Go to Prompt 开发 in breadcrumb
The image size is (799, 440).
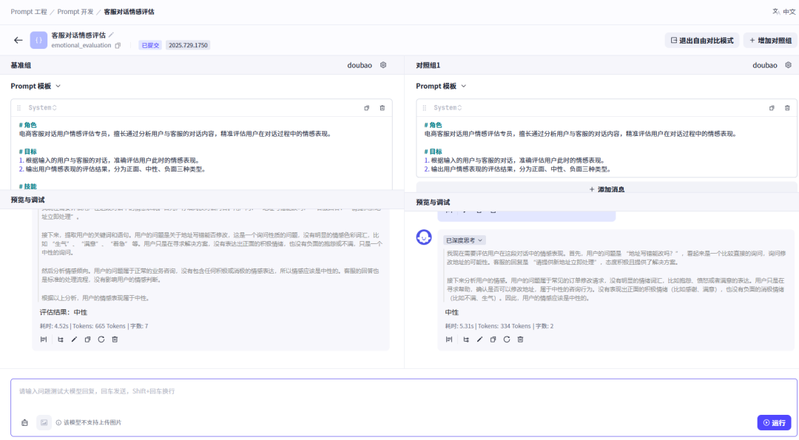tap(78, 12)
